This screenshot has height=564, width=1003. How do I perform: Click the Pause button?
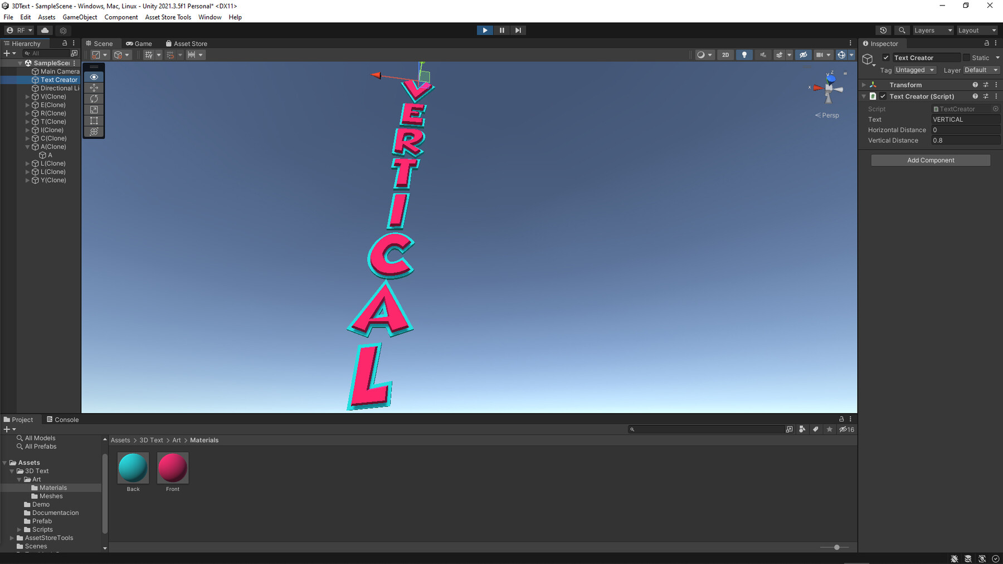[501, 30]
